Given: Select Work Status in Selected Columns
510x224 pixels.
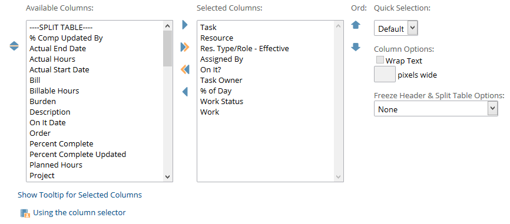Looking at the screenshot, I should (x=221, y=101).
